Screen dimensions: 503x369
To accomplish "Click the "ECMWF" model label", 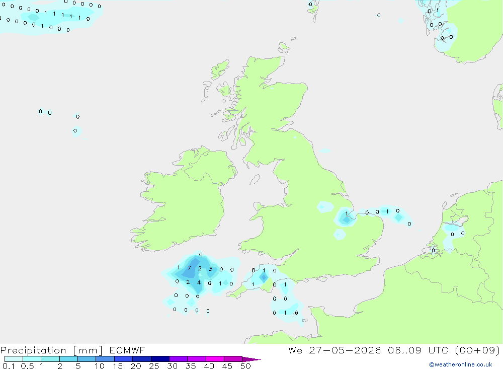I will pos(127,350).
